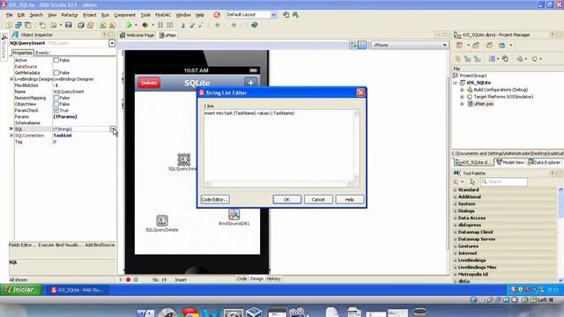Click the SQLQueryInsert component icon on form
Viewport: 564px width, 317px height.
tap(184, 159)
